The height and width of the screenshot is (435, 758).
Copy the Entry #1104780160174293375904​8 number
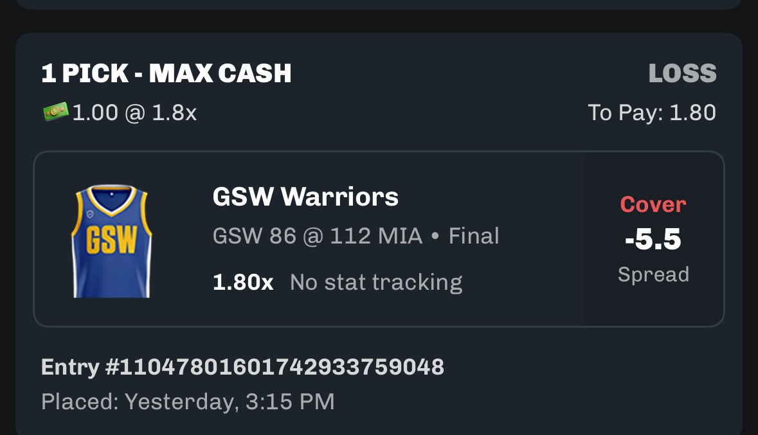point(242,367)
